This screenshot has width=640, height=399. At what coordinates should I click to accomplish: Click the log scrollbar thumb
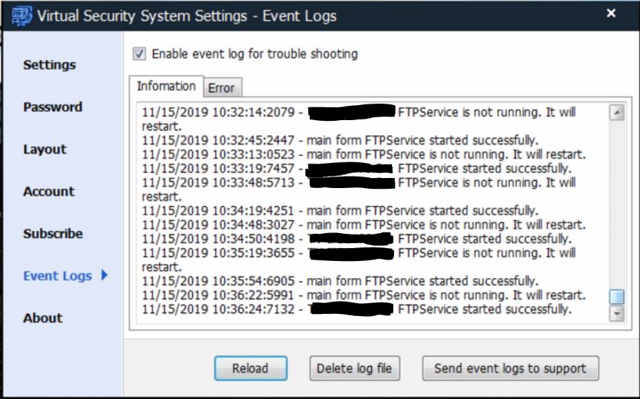[x=616, y=297]
